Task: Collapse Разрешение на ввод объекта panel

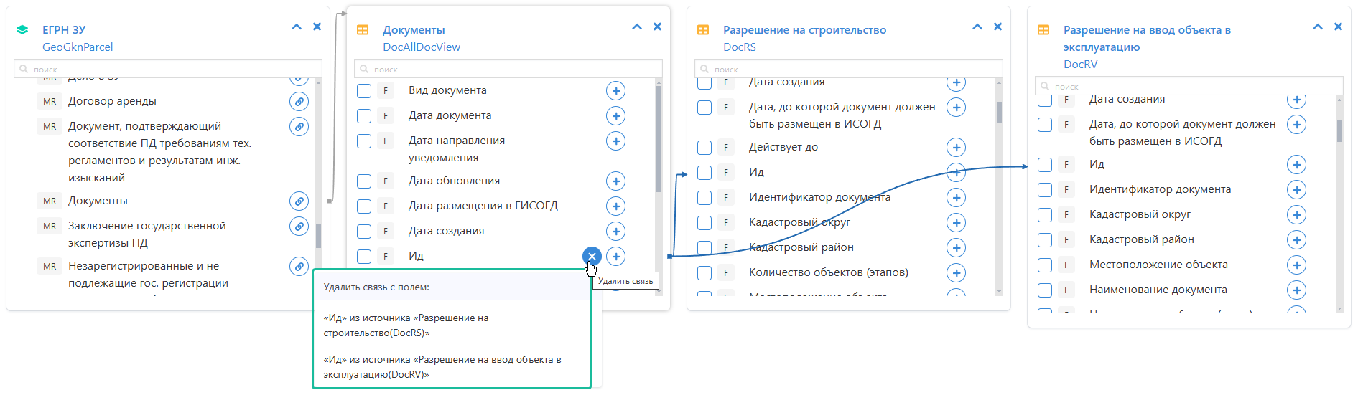Action: pyautogui.click(x=1318, y=27)
